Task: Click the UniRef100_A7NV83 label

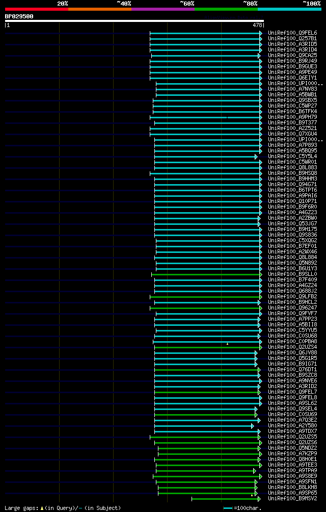Action: pyautogui.click(x=292, y=89)
